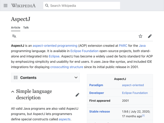Open the Developer infobox link
The width and height of the screenshot is (164, 123).
(x=97, y=93)
